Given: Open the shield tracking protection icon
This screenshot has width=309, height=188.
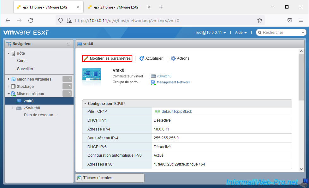Looking at the screenshot, I should (x=61, y=20).
